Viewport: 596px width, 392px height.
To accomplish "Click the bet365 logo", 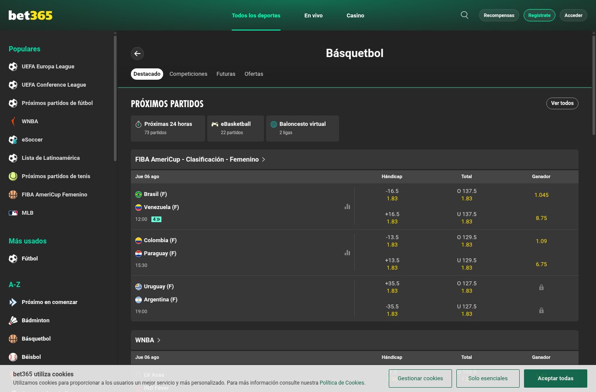I will 31,15.
